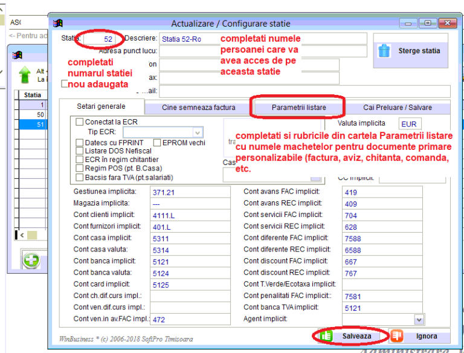
Task: Open the Tip ECR dropdown
Action: 198,132
